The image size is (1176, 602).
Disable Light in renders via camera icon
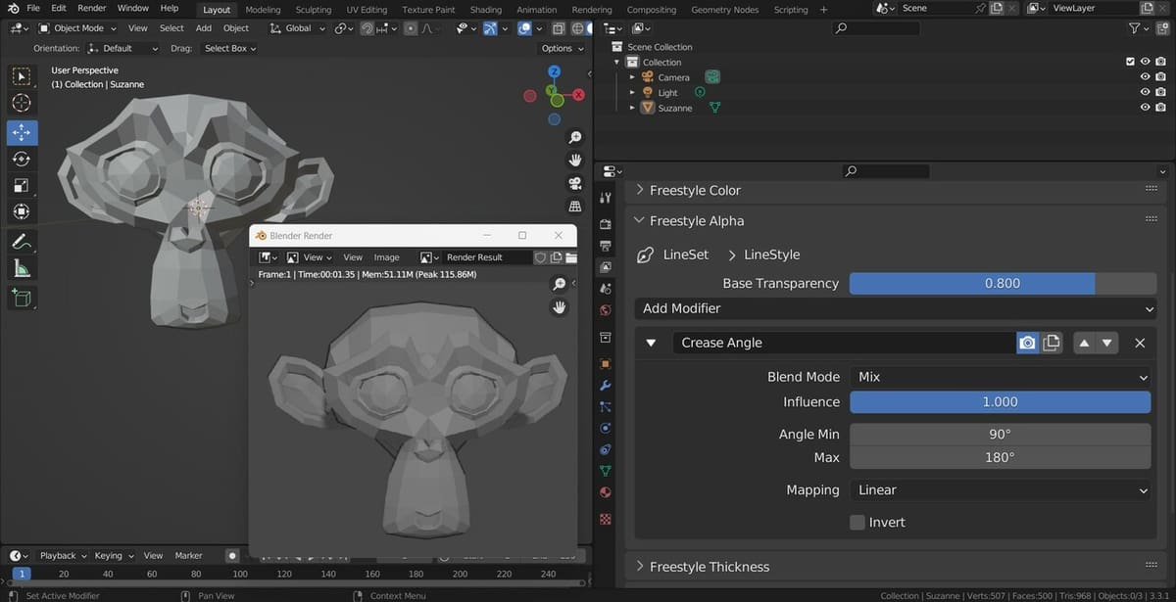point(1160,93)
